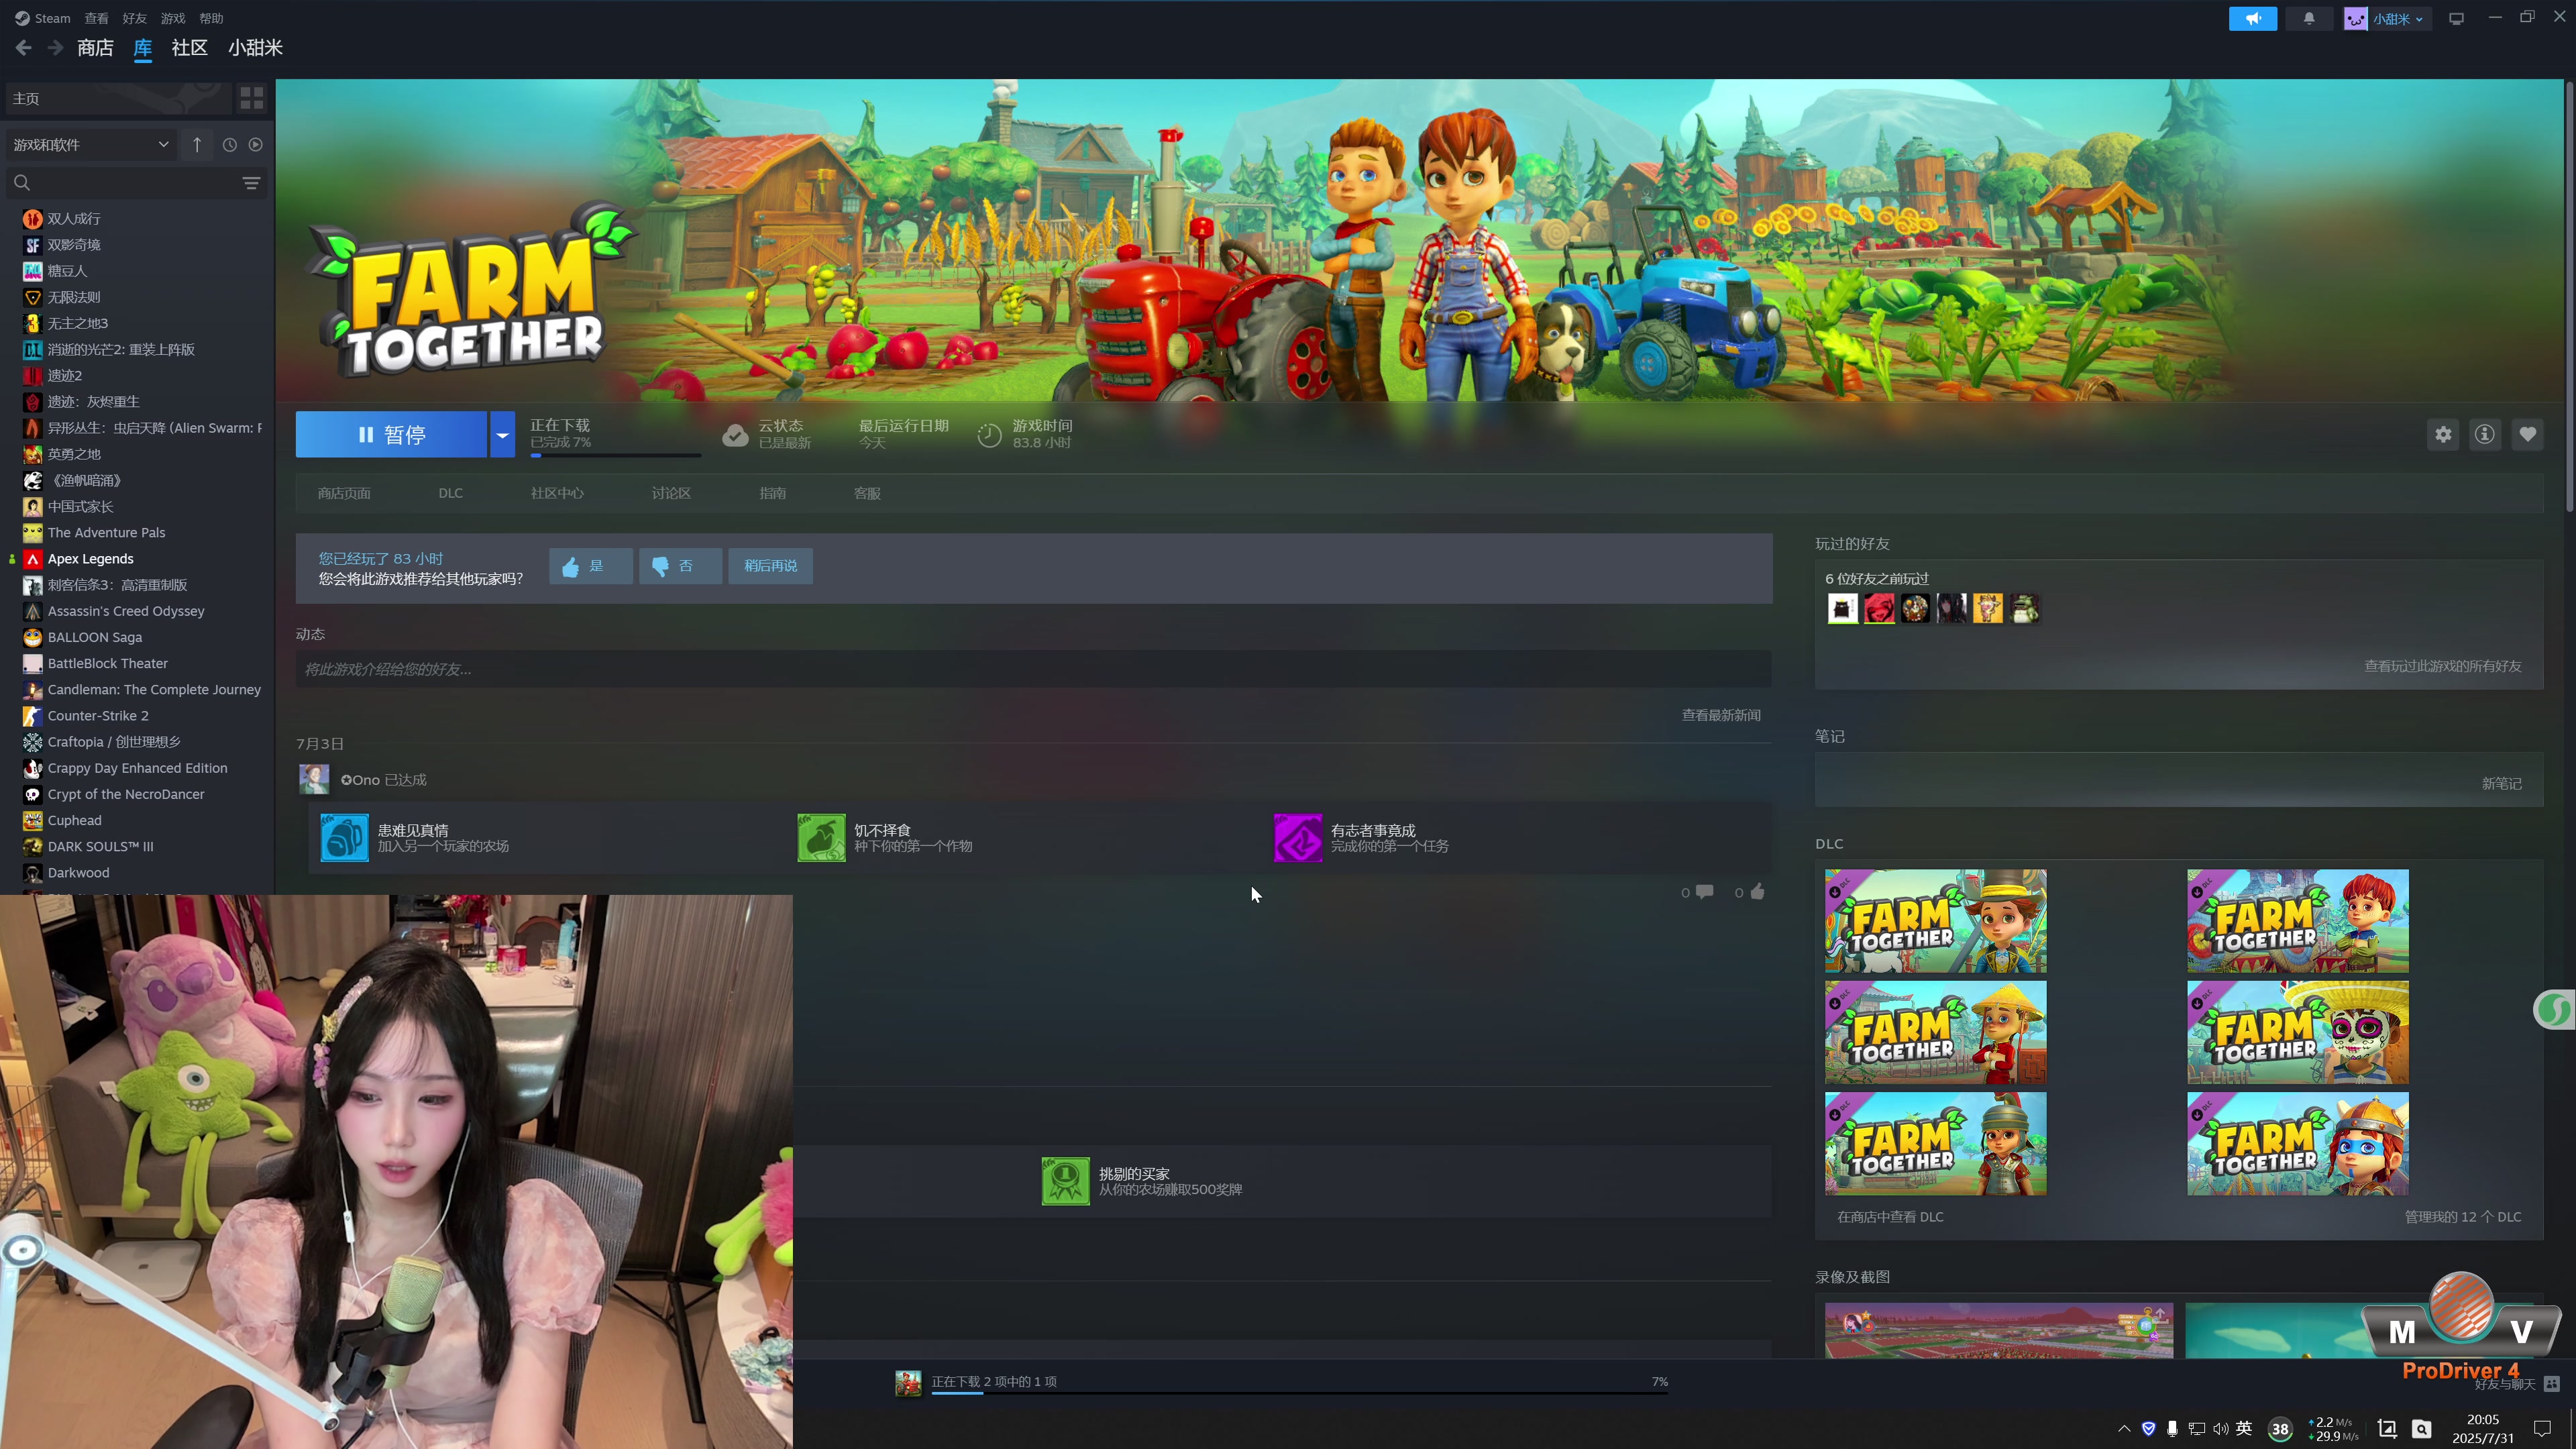
Task: Open Big Picture mode monitor icon
Action: [2456, 18]
